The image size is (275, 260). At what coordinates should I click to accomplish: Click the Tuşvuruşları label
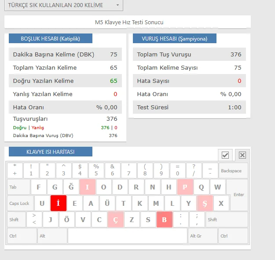click(x=30, y=119)
